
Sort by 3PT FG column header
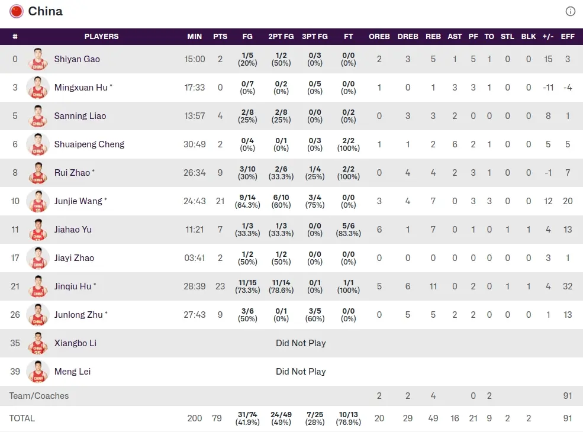pyautogui.click(x=315, y=37)
